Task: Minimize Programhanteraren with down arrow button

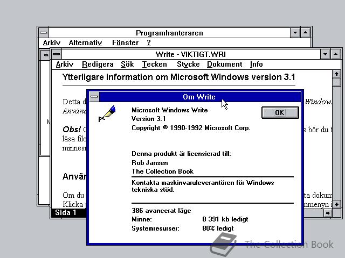Action: tap(295, 33)
